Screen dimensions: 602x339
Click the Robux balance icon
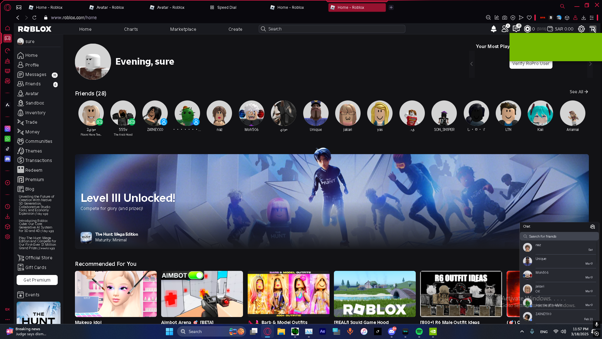coord(527,29)
